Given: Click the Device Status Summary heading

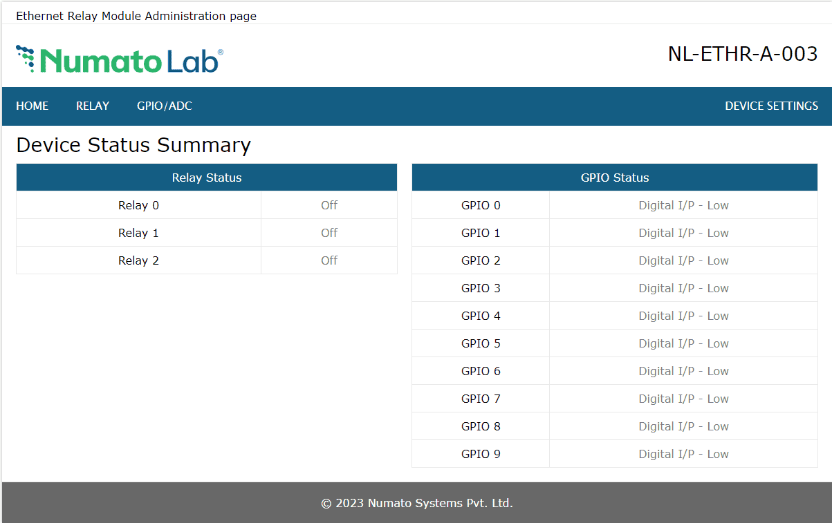Looking at the screenshot, I should pos(133,145).
